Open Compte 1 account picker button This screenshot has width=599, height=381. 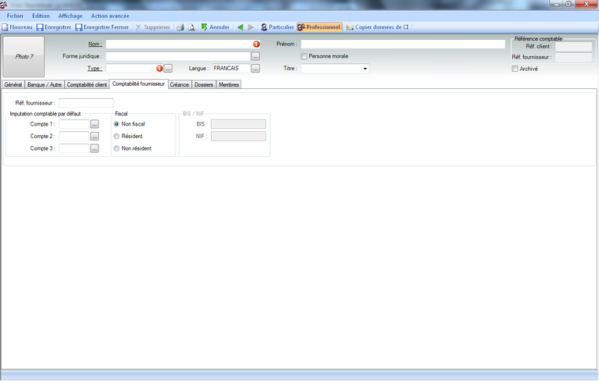[94, 124]
